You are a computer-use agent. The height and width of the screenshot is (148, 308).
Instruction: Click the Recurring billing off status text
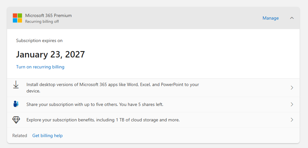42,22
